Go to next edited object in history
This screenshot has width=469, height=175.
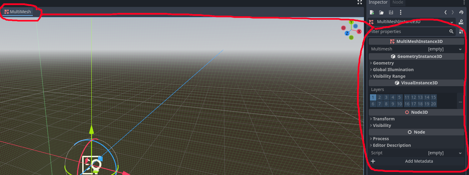pos(453,12)
